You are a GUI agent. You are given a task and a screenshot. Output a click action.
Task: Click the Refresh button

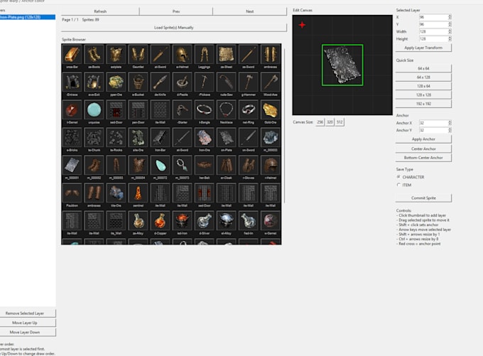pos(100,11)
